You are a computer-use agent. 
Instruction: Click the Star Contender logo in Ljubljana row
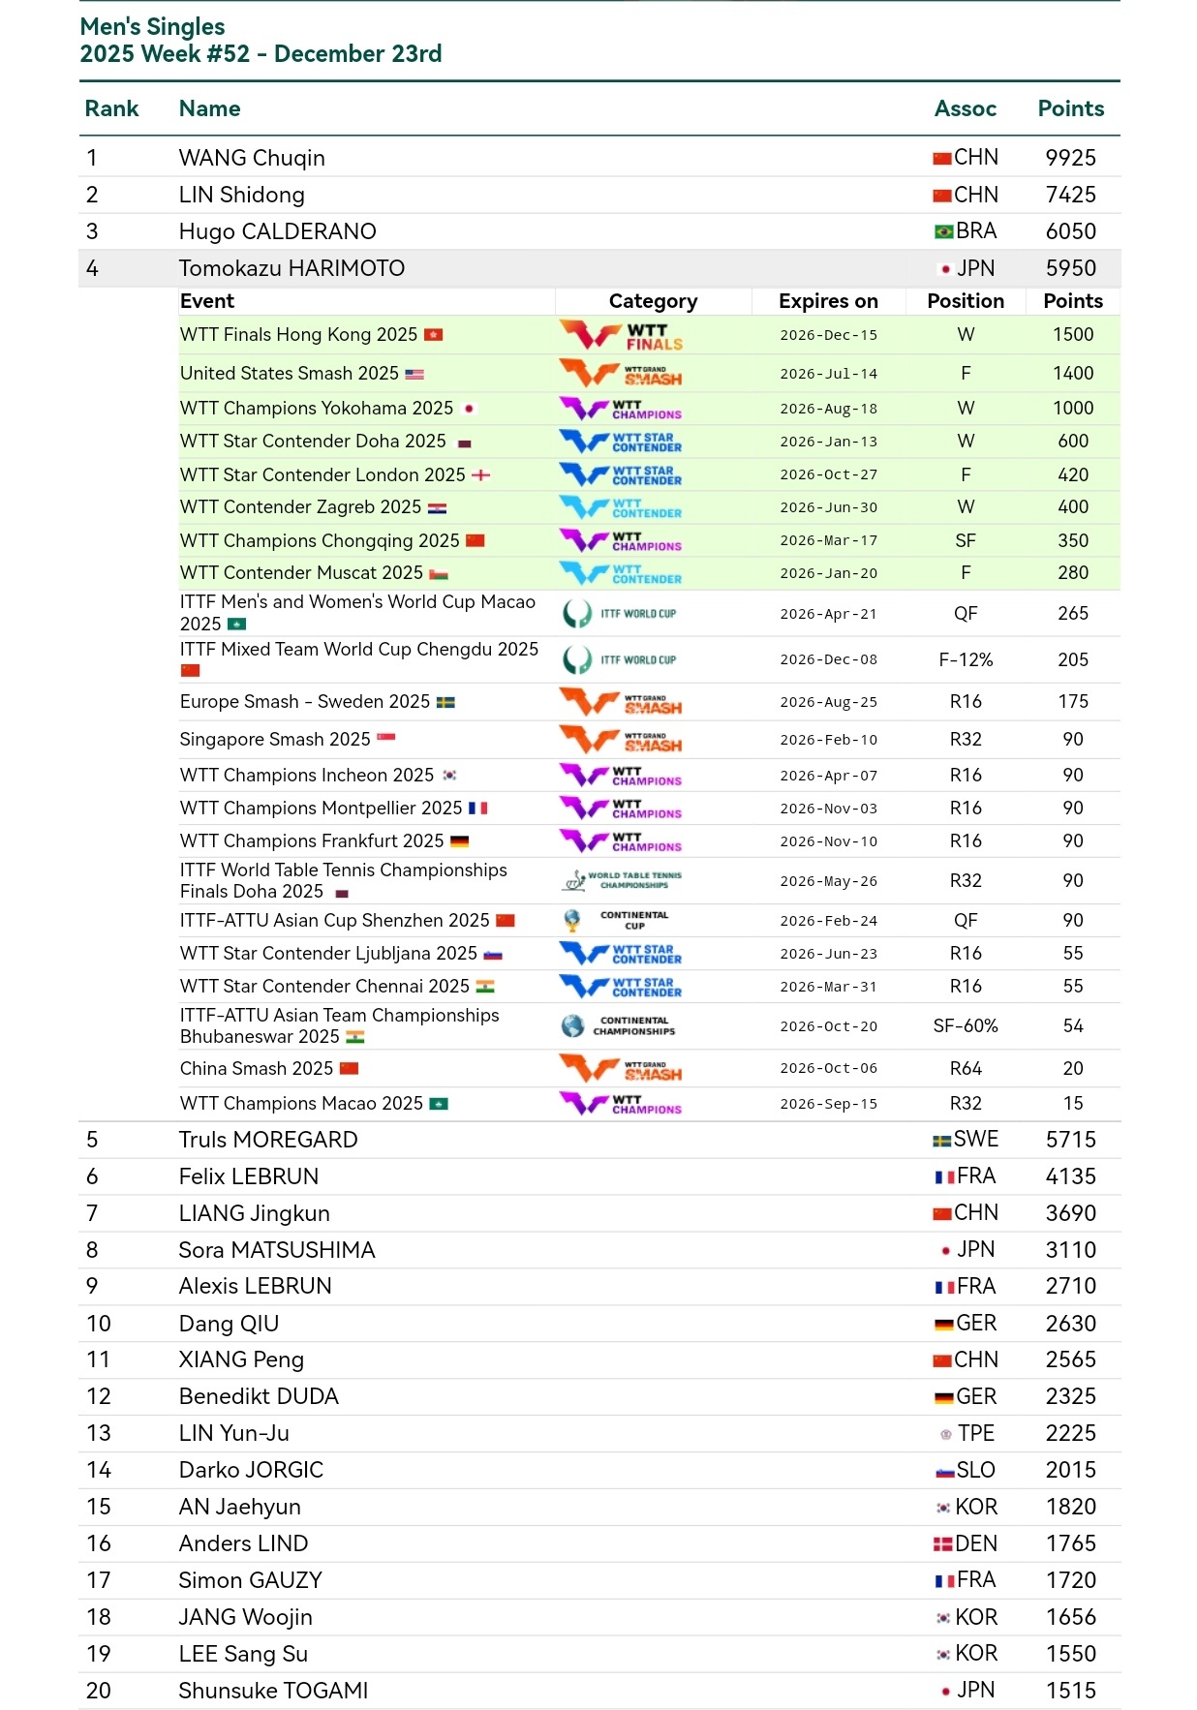click(x=621, y=954)
